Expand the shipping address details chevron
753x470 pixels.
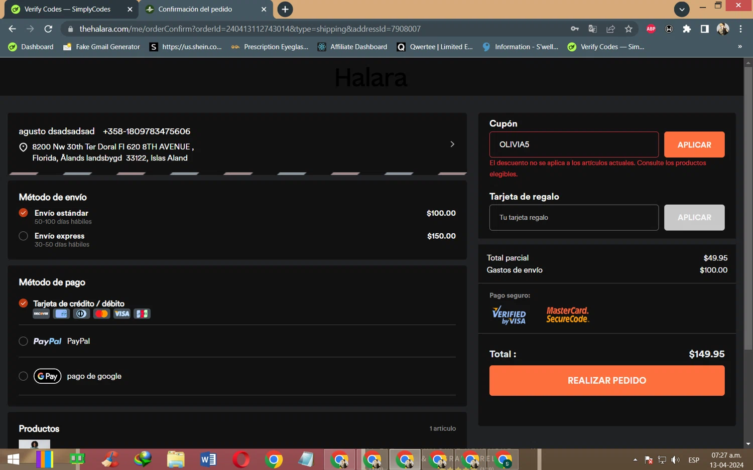pyautogui.click(x=452, y=144)
